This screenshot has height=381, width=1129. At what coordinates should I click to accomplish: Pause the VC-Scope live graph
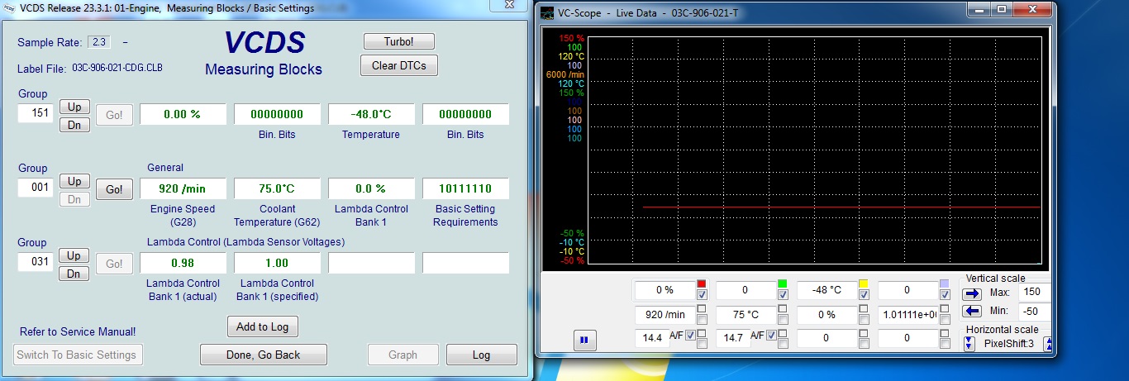584,339
